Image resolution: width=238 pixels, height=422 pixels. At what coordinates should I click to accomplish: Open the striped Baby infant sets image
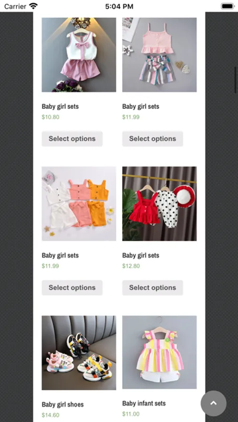(159, 352)
